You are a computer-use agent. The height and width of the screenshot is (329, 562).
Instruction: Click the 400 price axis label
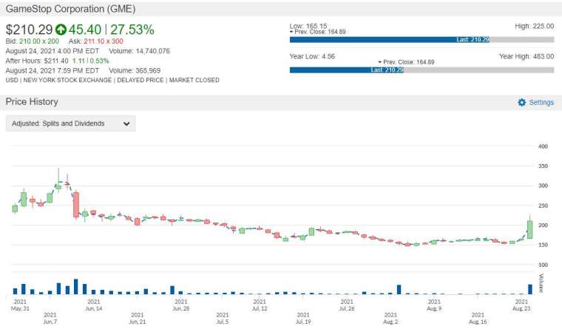click(x=543, y=146)
